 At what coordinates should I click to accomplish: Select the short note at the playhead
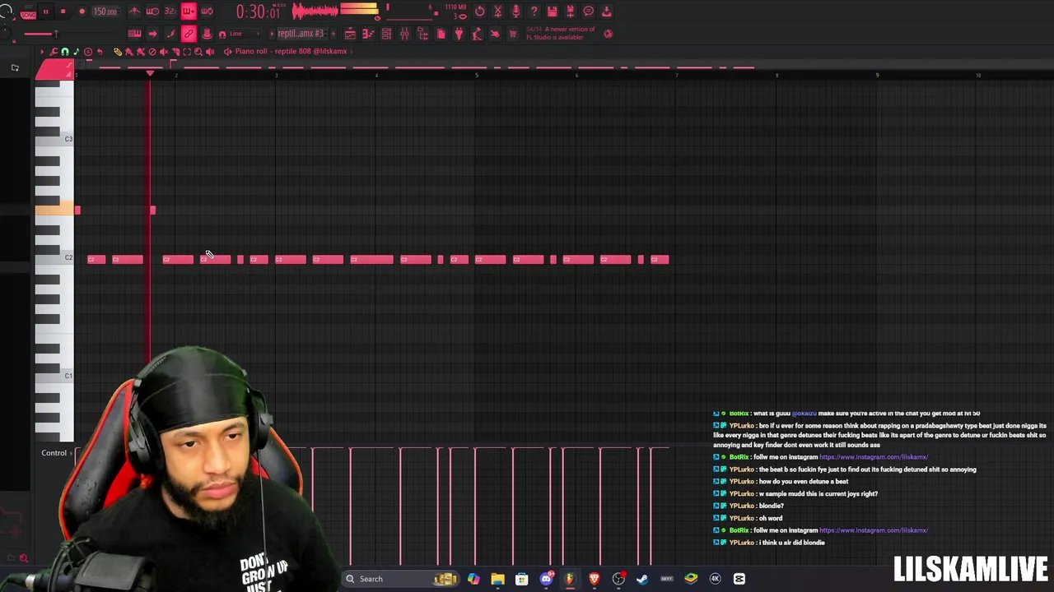click(x=152, y=210)
